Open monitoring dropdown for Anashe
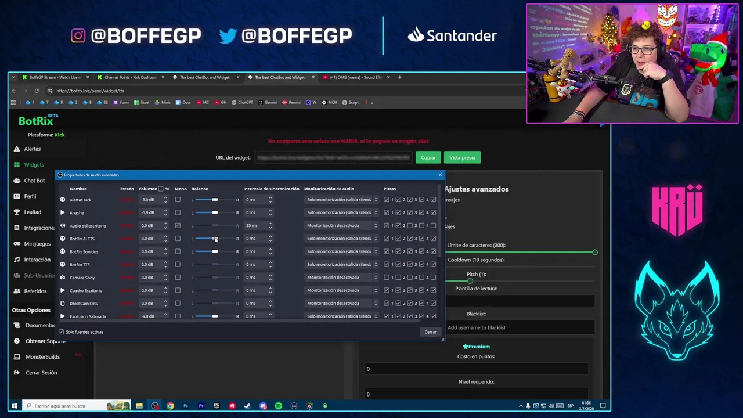 [341, 212]
